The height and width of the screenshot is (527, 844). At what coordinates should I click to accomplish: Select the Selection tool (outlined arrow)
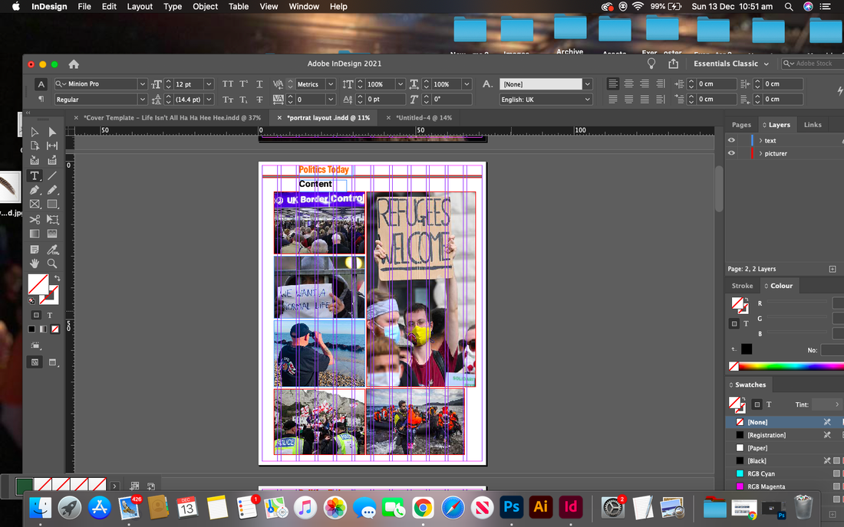(35, 133)
